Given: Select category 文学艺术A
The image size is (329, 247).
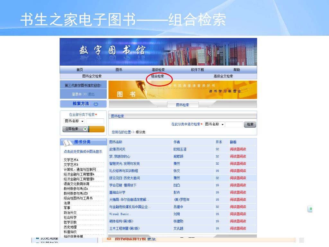Looking at the screenshot, I should pos(71,160).
